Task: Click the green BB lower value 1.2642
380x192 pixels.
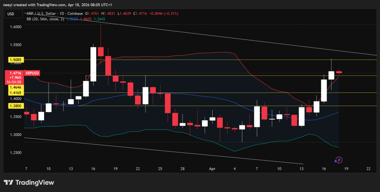Action: click(100, 18)
